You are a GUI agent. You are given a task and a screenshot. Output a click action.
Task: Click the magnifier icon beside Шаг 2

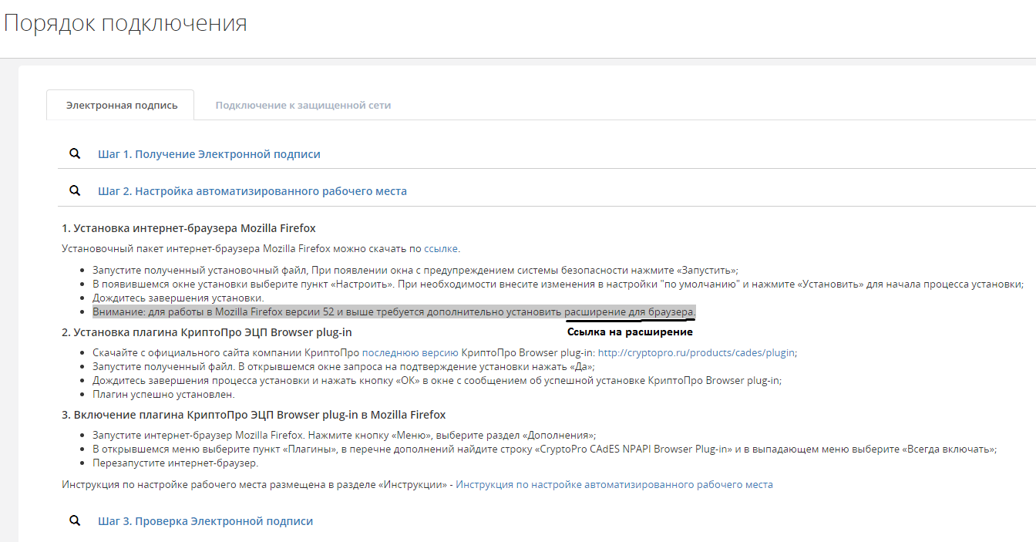point(75,190)
